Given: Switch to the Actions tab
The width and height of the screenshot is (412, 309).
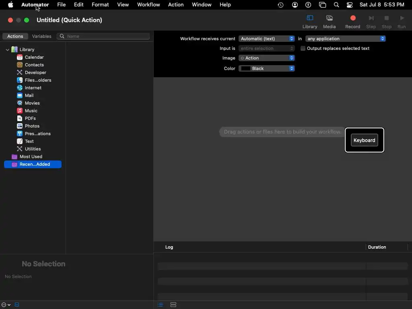Looking at the screenshot, I should [x=15, y=36].
